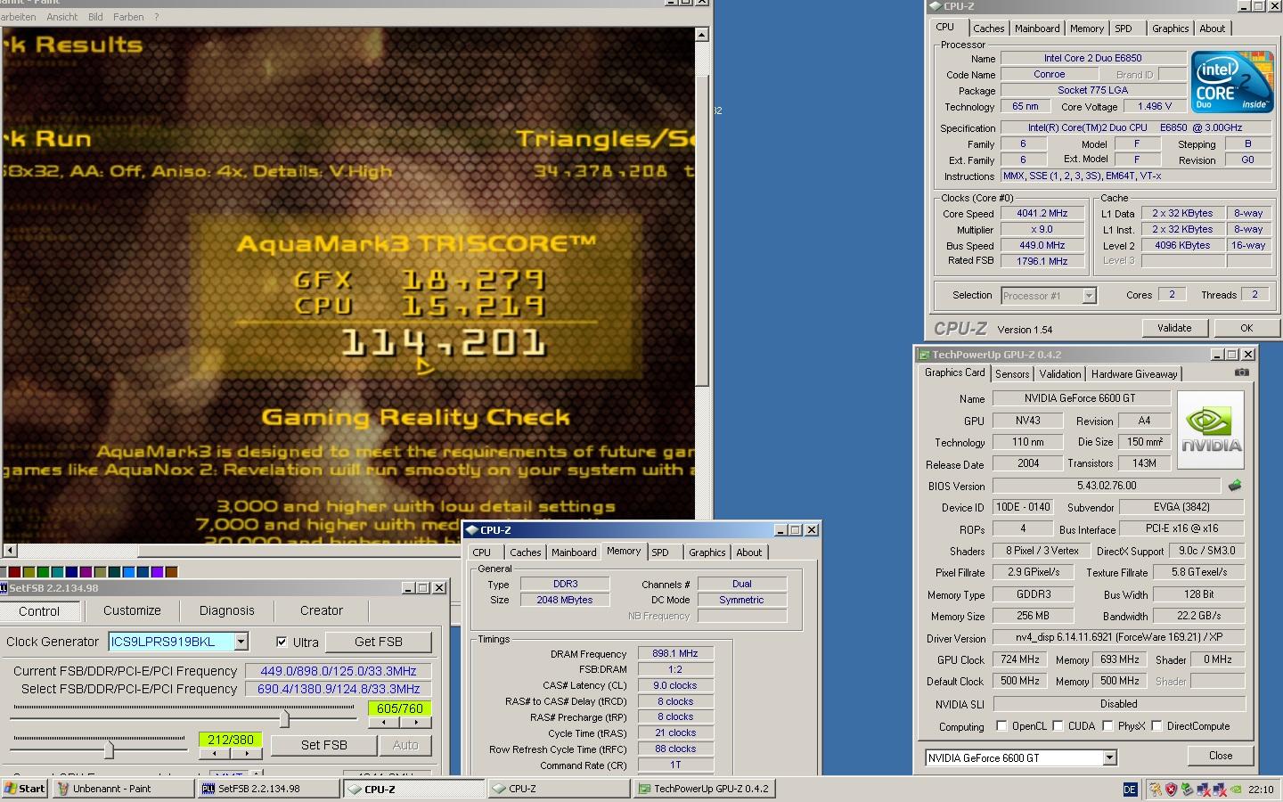The image size is (1283, 802).
Task: Click the GPU Clock value 724 MHz
Action: tap(1019, 659)
